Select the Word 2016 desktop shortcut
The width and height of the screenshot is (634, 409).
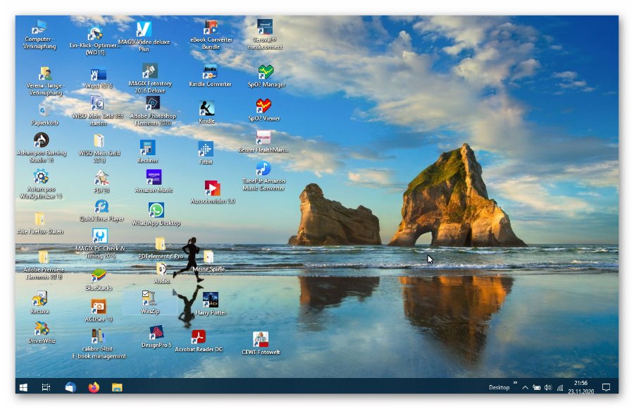(x=98, y=75)
